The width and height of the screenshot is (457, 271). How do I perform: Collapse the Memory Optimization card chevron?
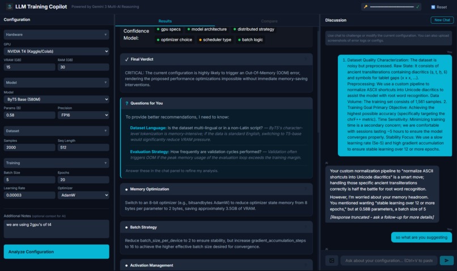coord(306,189)
